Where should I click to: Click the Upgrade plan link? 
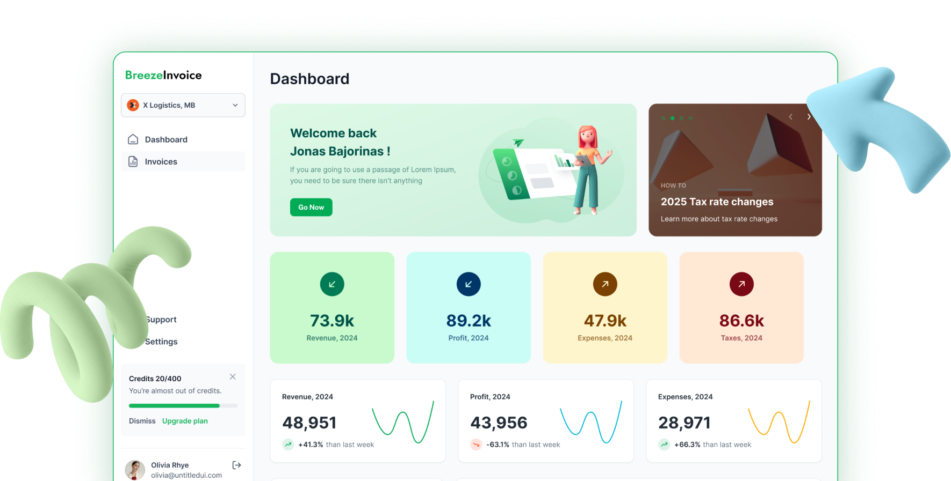(185, 421)
